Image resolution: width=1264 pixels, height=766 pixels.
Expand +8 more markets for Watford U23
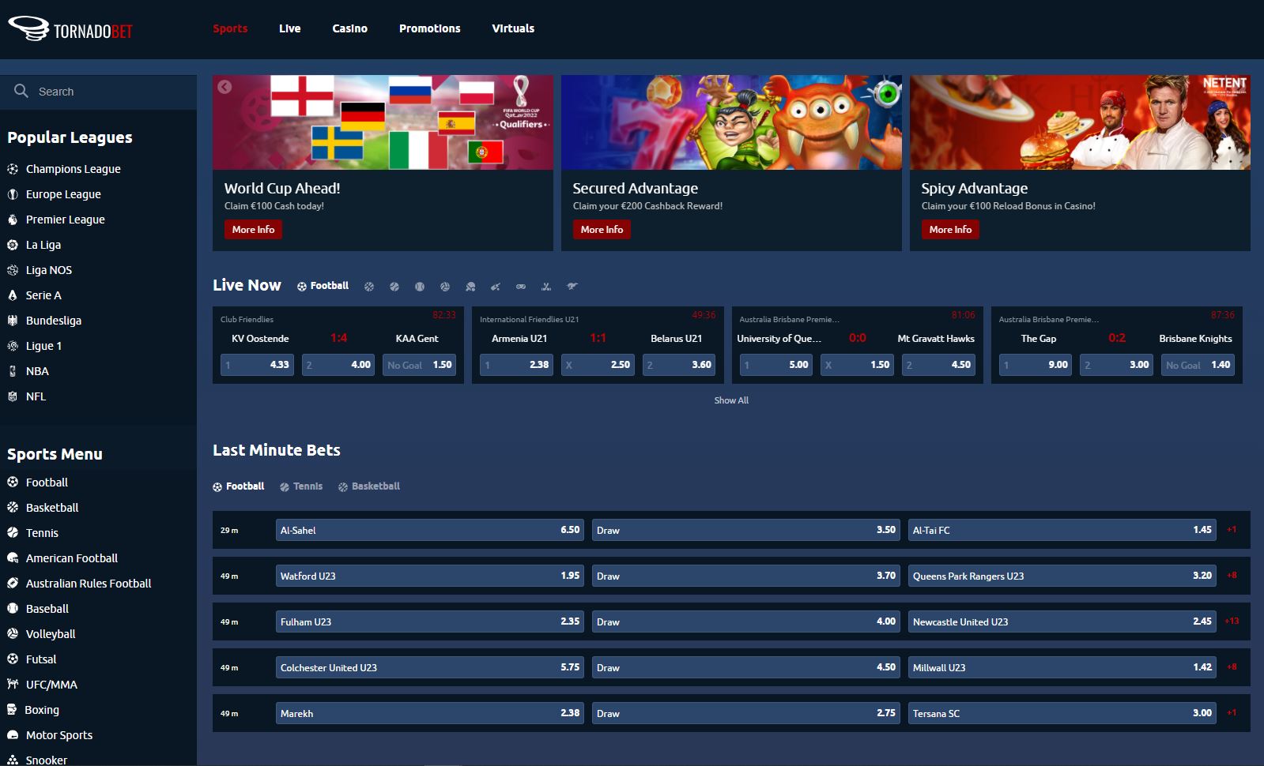(1232, 576)
